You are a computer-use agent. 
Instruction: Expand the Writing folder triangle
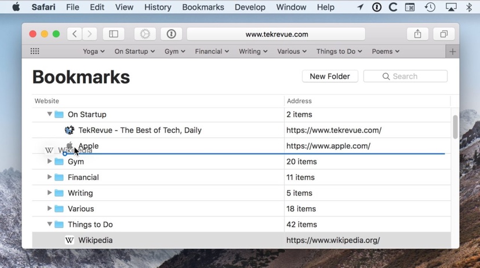tap(49, 193)
